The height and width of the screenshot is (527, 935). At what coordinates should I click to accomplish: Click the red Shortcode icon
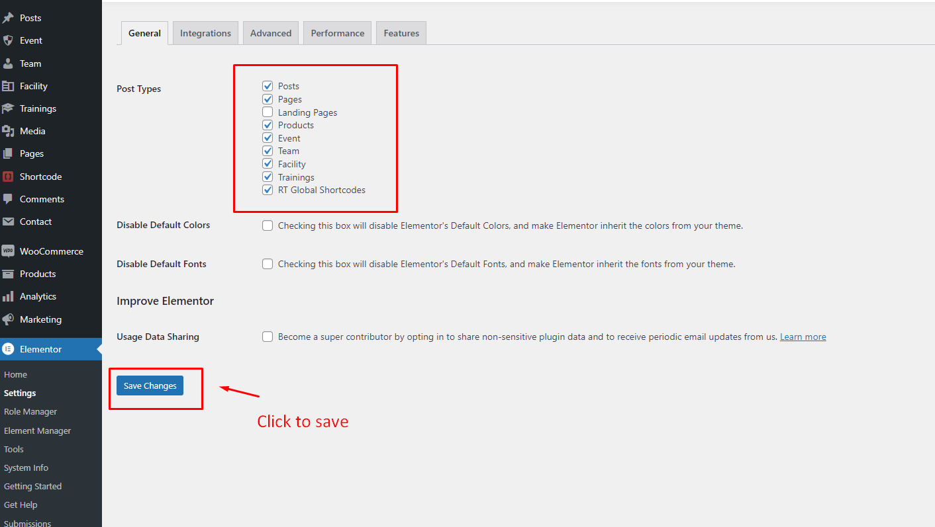8,177
